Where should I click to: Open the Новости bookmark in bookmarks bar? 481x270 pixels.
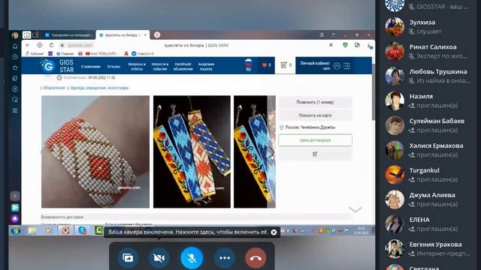tap(142, 53)
